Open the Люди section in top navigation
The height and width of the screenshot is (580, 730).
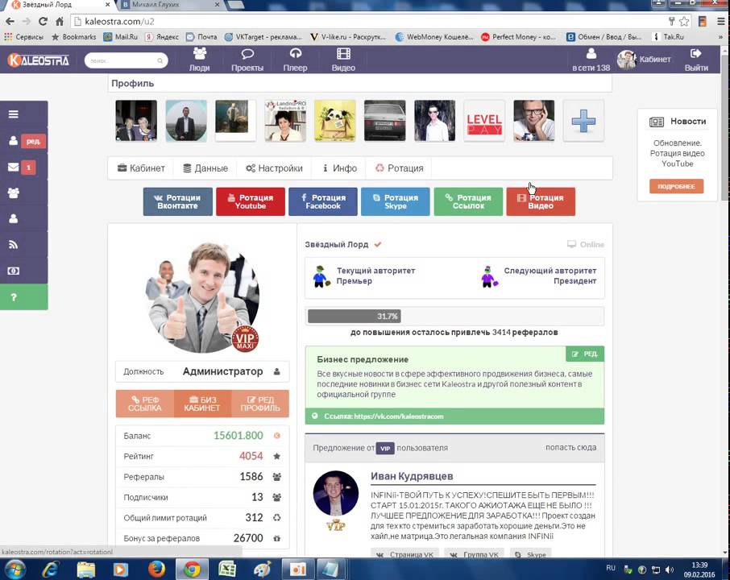point(199,60)
